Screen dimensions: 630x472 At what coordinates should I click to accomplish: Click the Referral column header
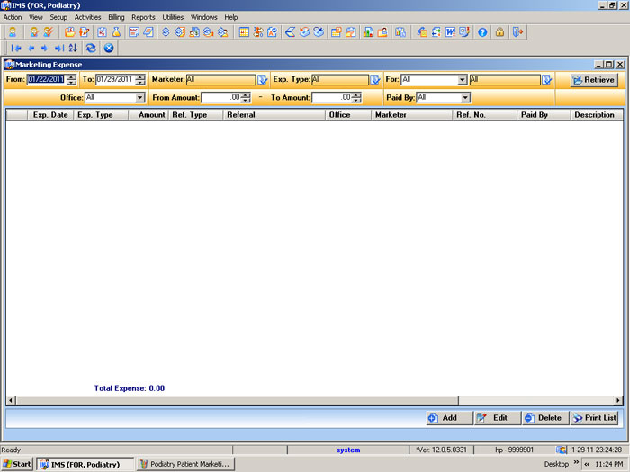[274, 115]
